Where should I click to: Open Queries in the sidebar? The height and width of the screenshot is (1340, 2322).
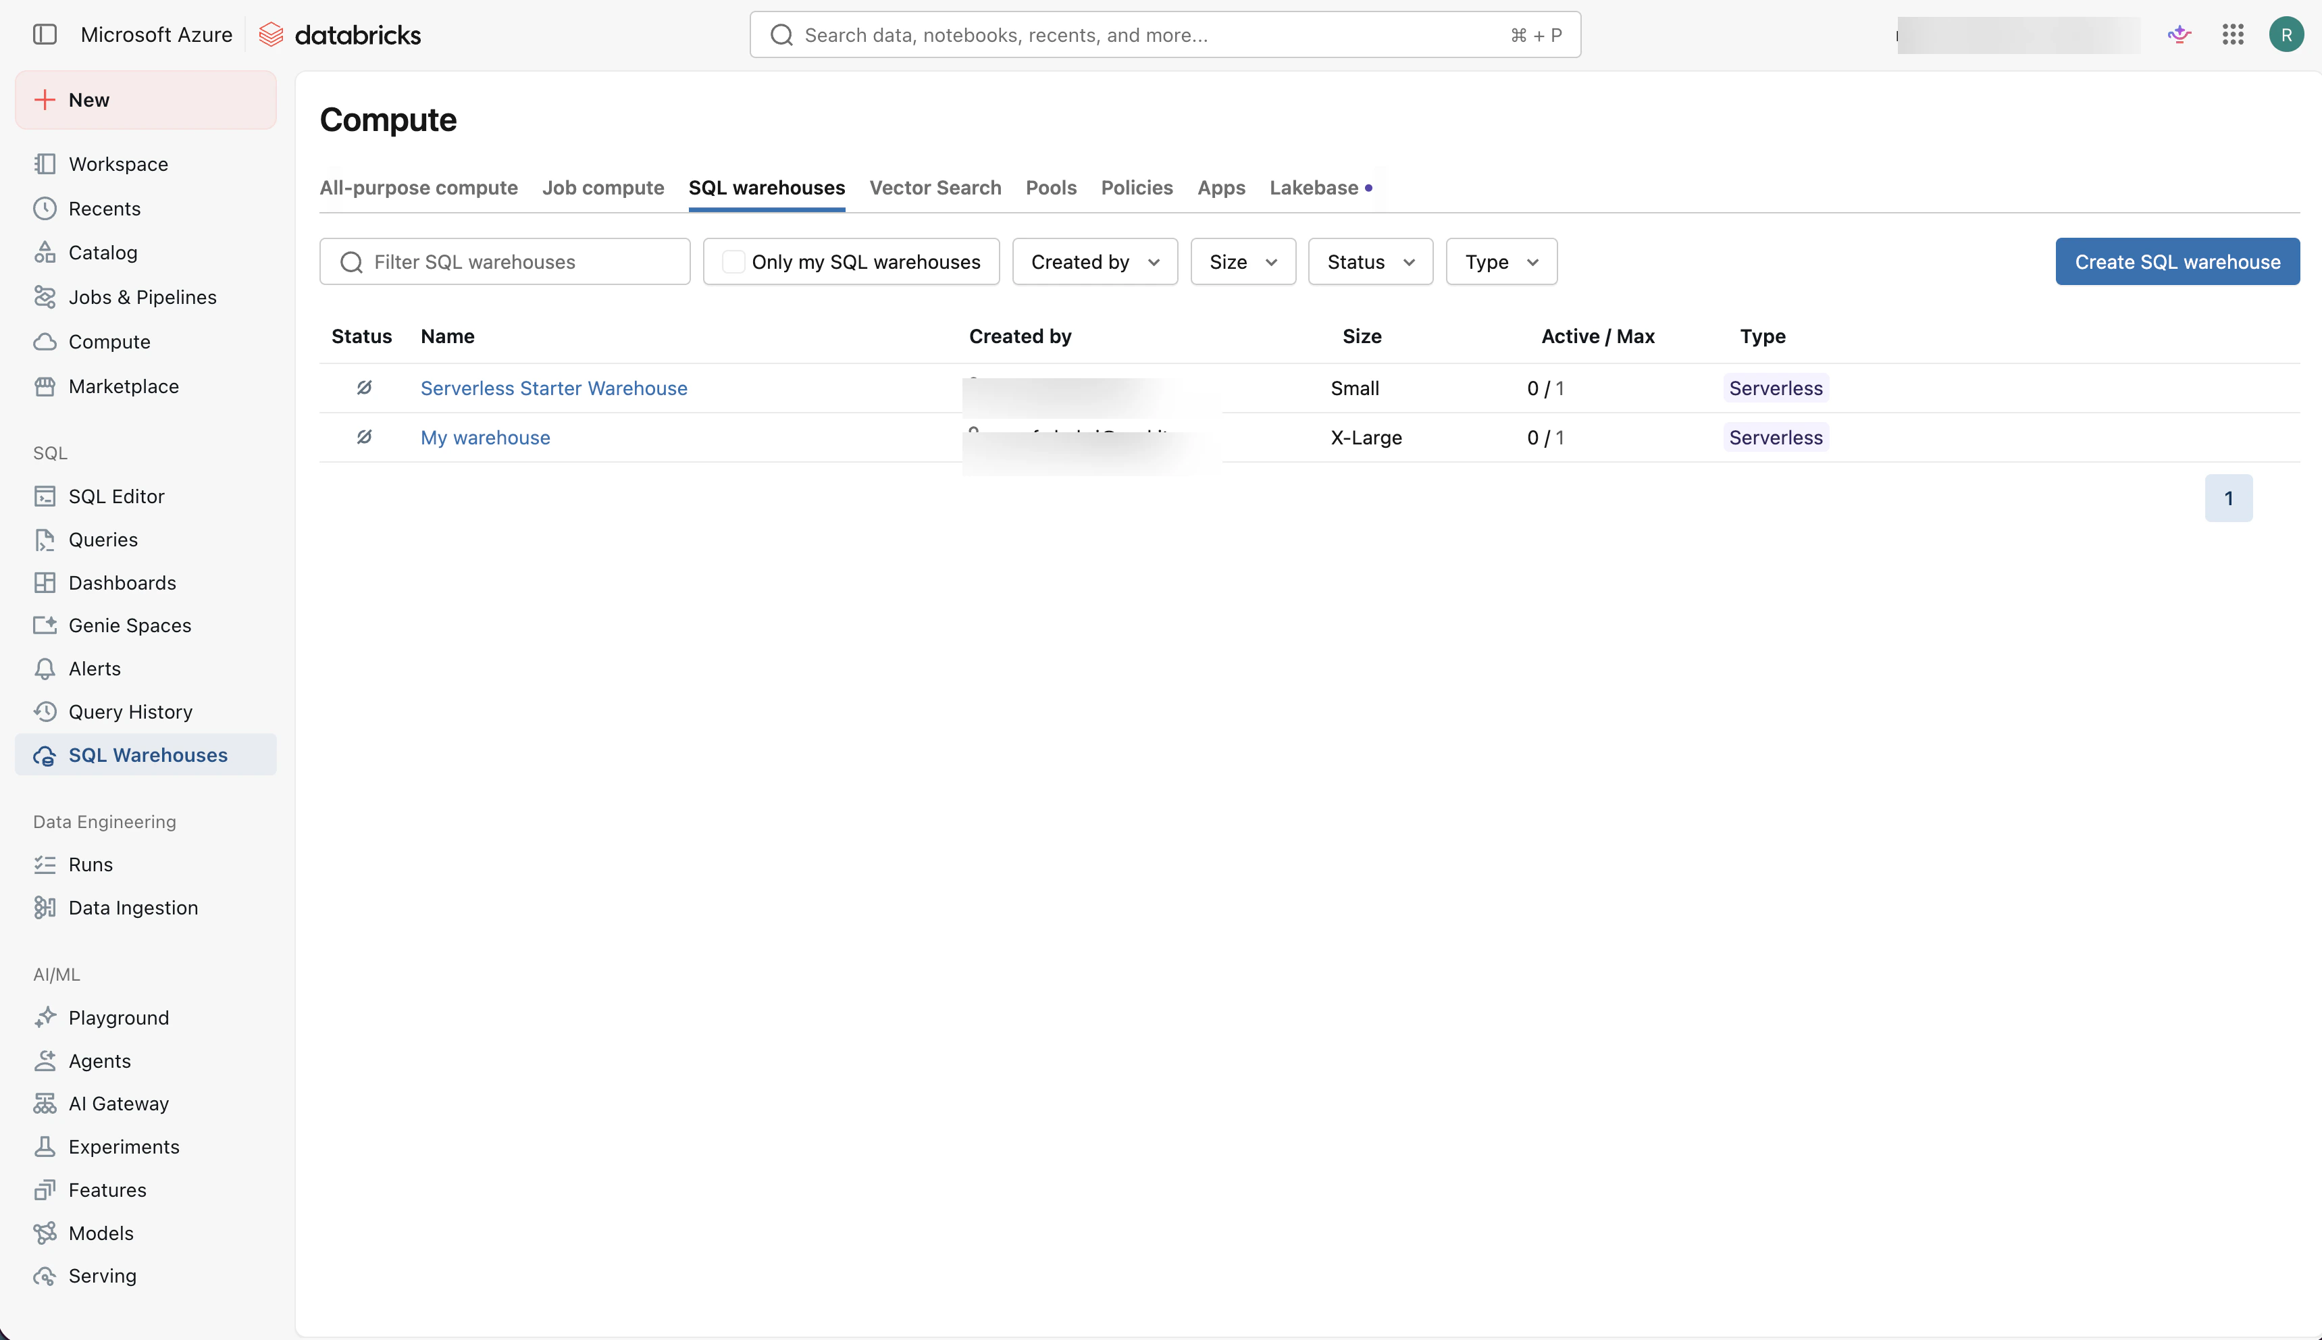[145, 540]
